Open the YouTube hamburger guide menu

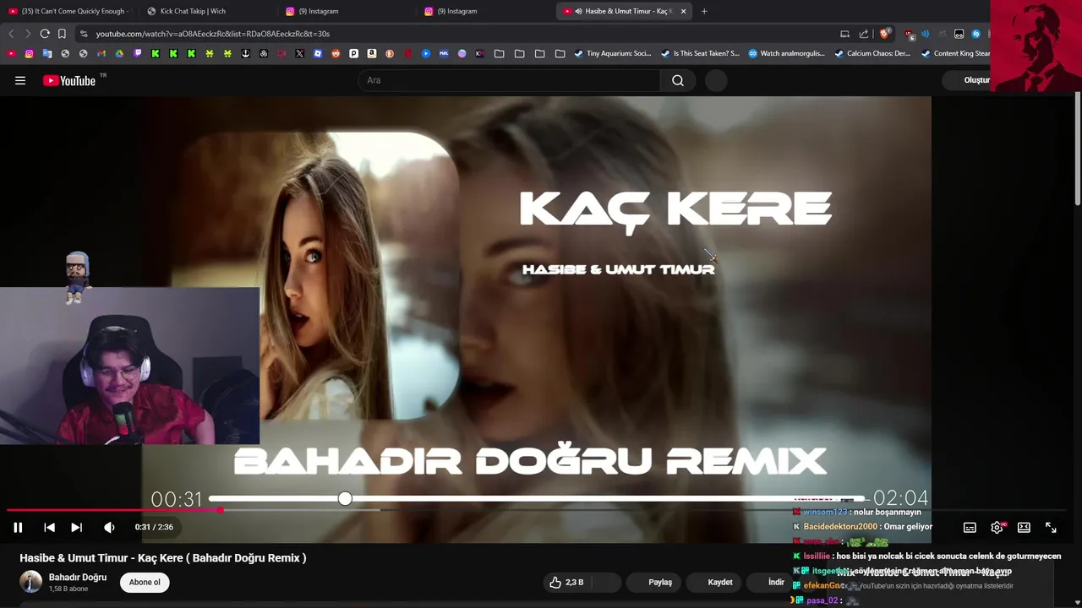click(20, 80)
